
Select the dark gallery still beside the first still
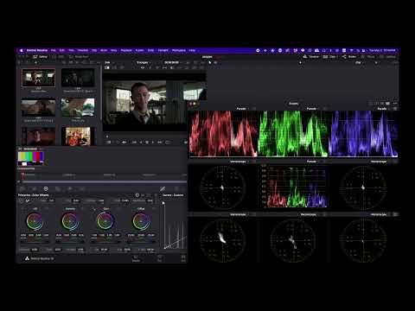click(78, 78)
